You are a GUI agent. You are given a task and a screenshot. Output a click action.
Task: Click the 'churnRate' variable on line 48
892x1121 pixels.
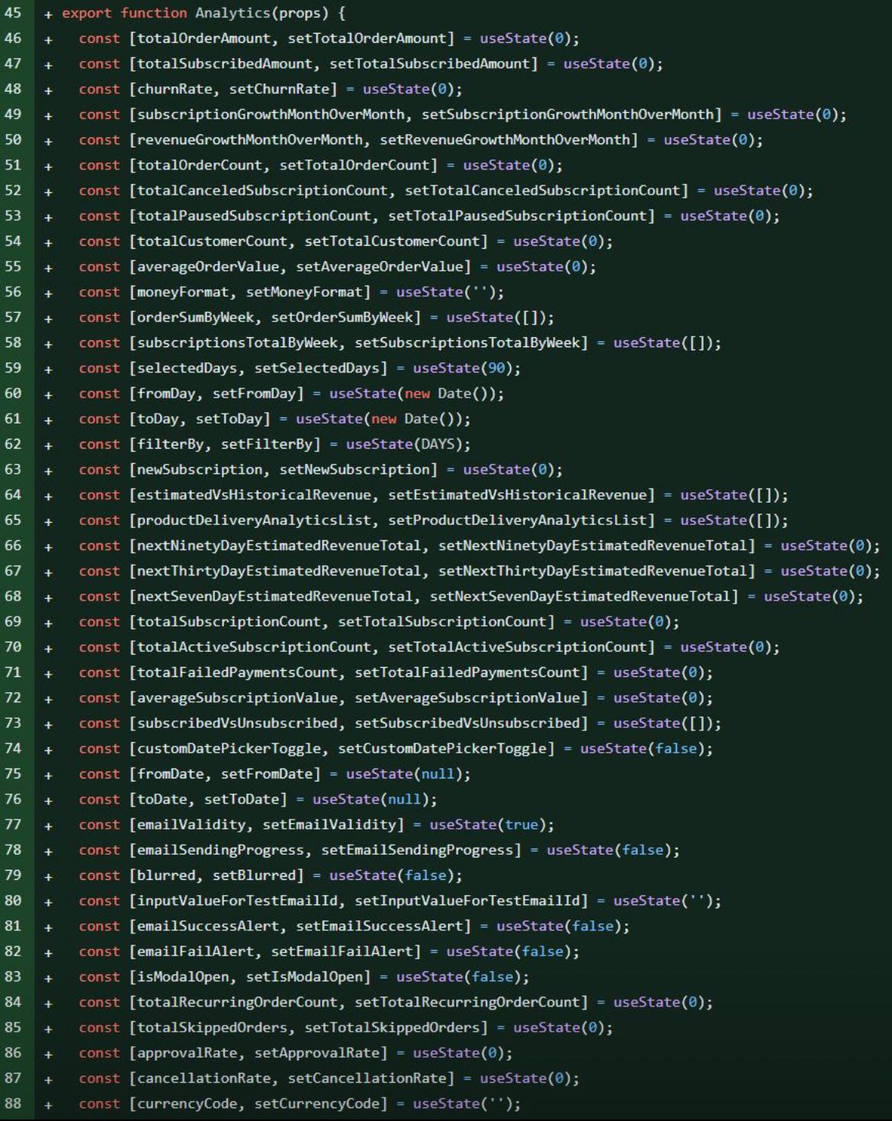click(x=175, y=89)
